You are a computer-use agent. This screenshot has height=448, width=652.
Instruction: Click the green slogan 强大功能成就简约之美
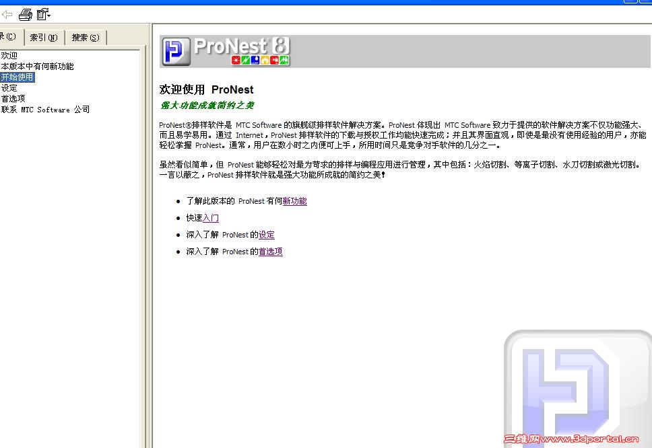tap(207, 106)
